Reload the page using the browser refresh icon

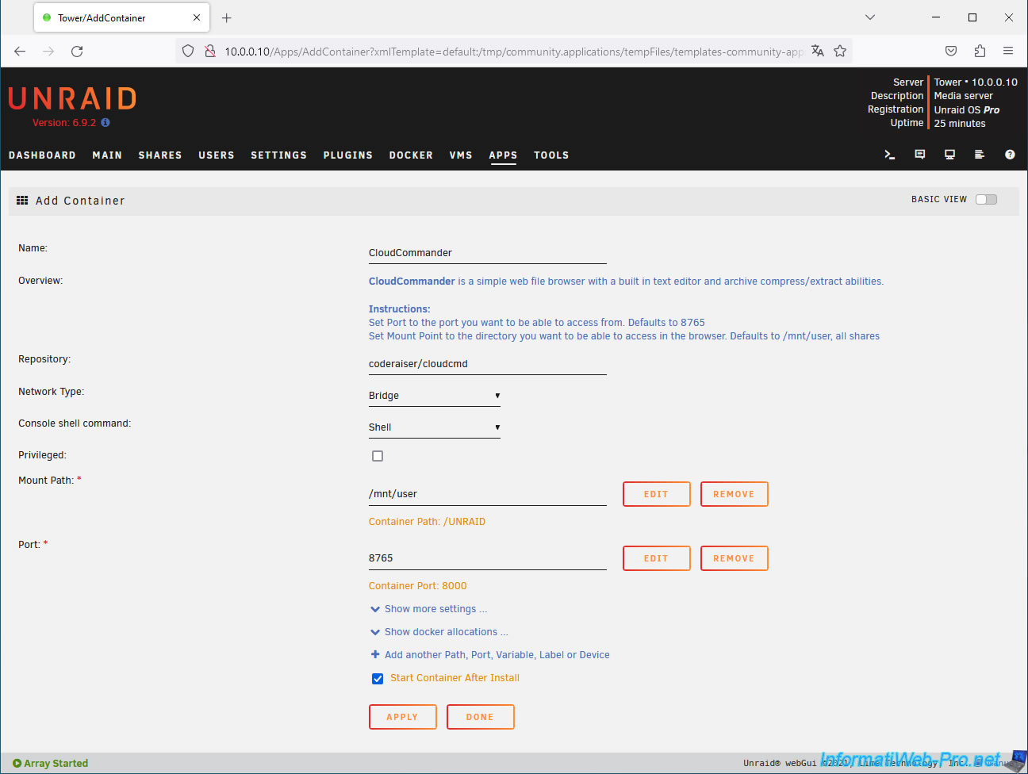(x=77, y=52)
